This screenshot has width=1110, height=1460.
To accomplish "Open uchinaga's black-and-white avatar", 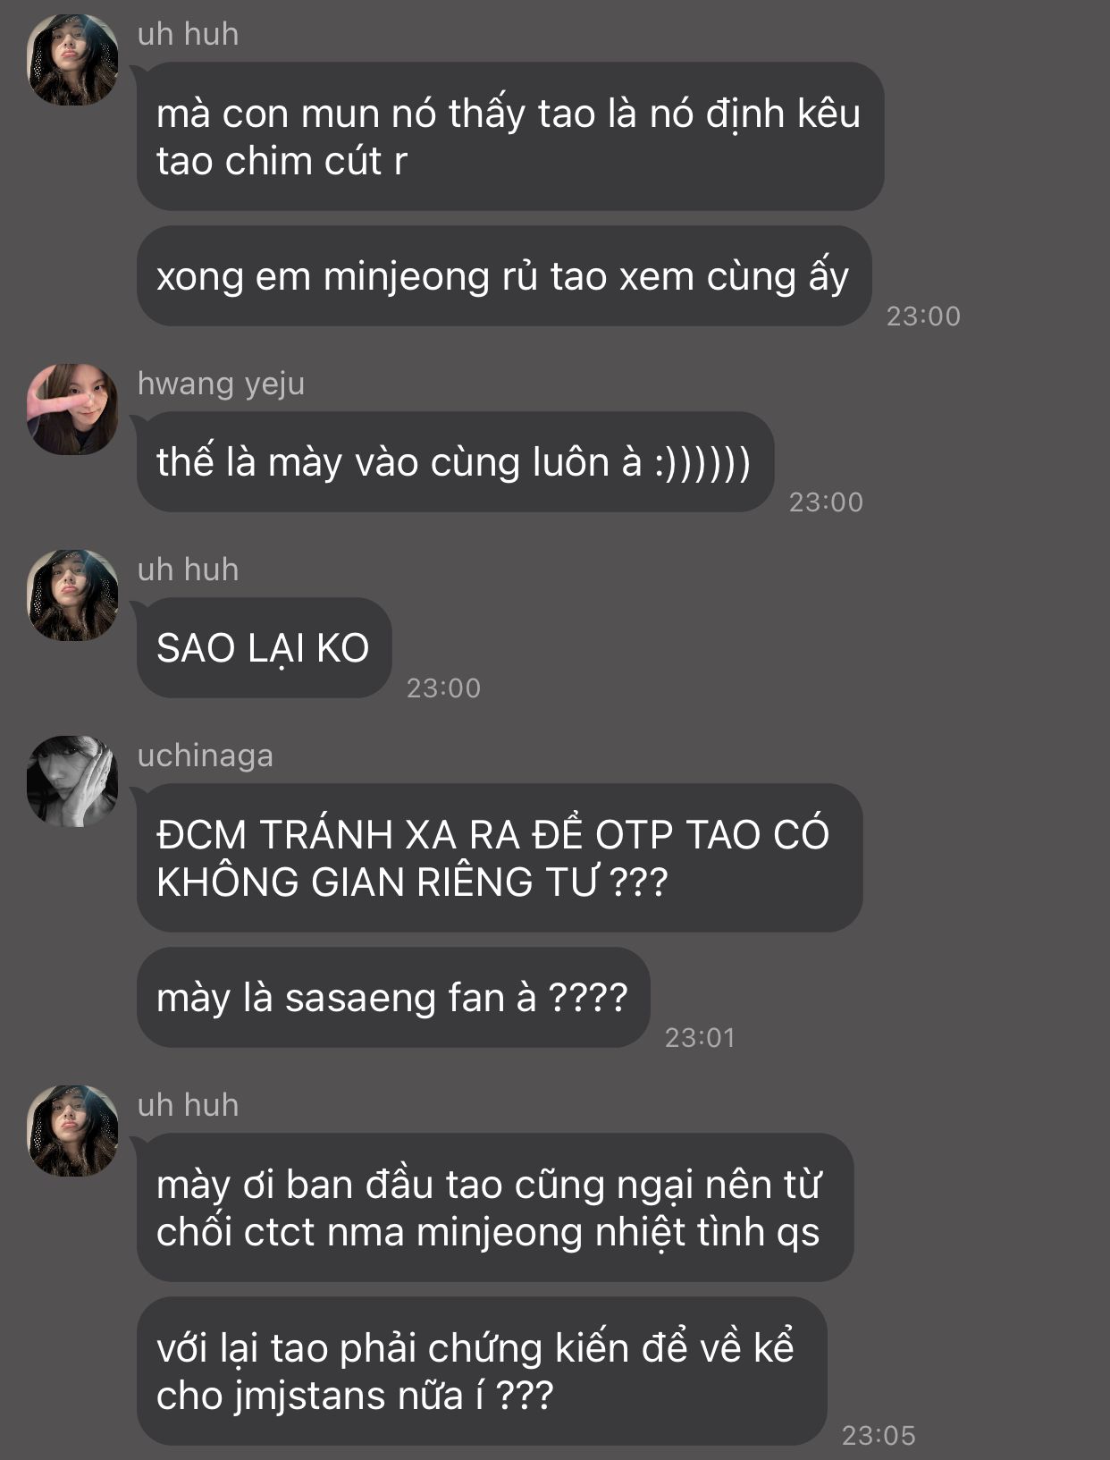I will point(72,781).
